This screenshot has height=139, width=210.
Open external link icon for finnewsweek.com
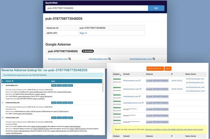pos(140,80)
